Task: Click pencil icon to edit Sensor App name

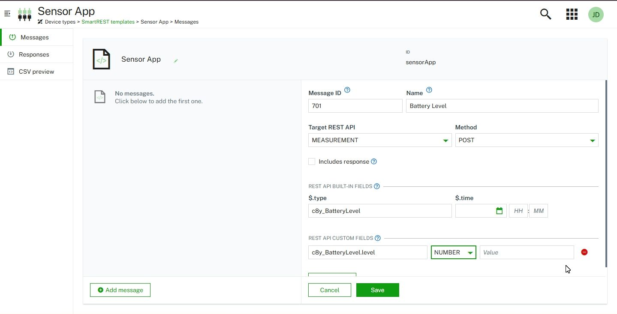Action: (176, 61)
